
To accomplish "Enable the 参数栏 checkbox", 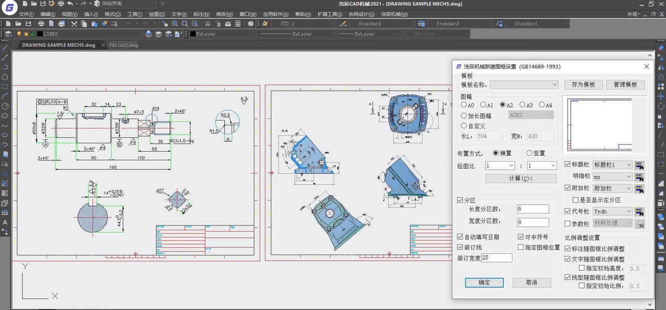I will coord(567,223).
